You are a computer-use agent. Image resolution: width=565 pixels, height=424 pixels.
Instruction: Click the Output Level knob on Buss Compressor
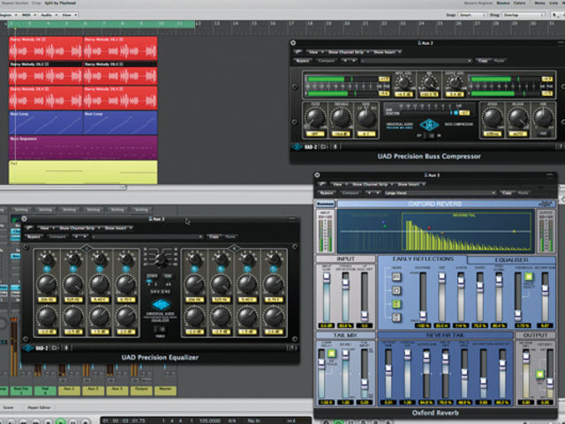[455, 83]
